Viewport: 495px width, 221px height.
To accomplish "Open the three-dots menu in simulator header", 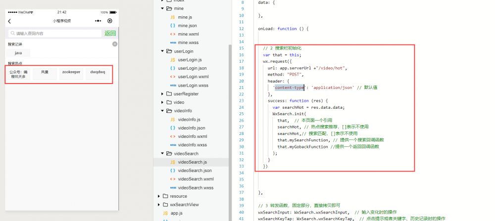I will pyautogui.click(x=98, y=21).
